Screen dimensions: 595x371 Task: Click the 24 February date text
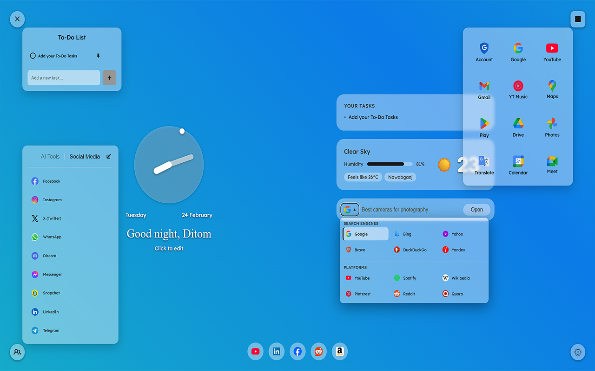tap(197, 215)
